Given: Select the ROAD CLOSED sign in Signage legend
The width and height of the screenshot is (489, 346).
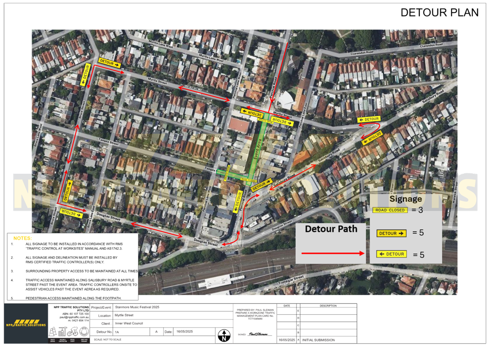Looking at the screenshot, I should click(x=390, y=210).
